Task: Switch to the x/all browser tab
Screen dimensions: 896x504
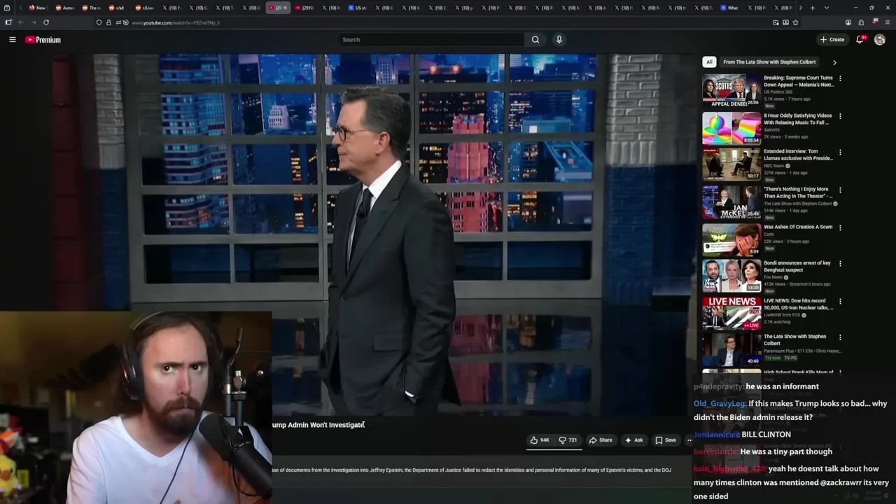Action: (117, 8)
